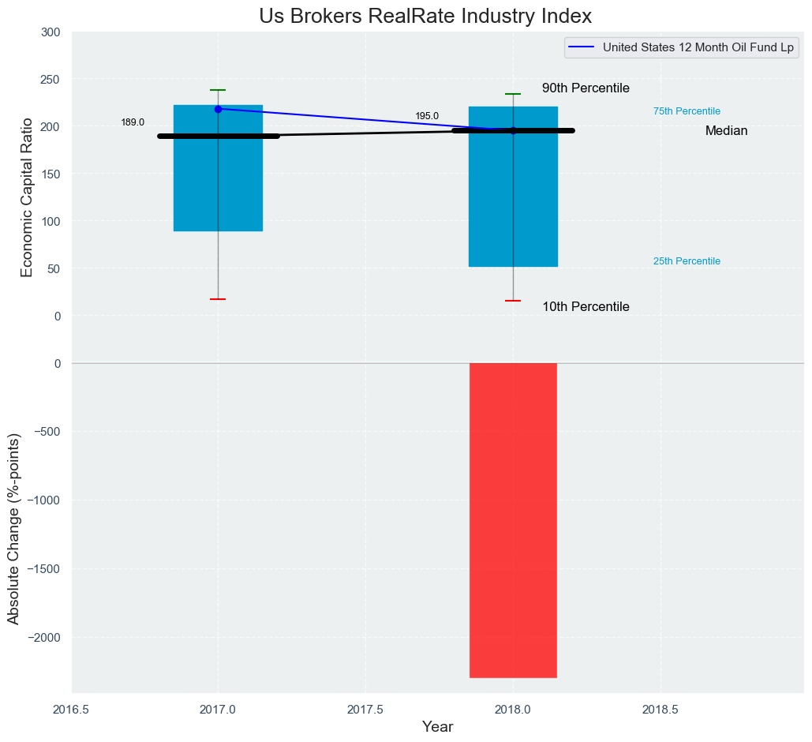Click the black data point at 2018
The image size is (812, 742).
(x=513, y=130)
